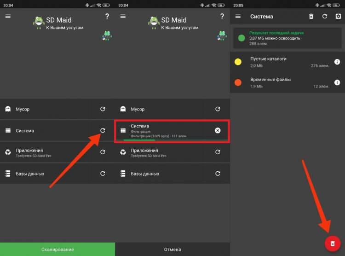This screenshot has height=256, width=345.
Task: Tap refresh icon in Система toolbar
Action: point(325,16)
